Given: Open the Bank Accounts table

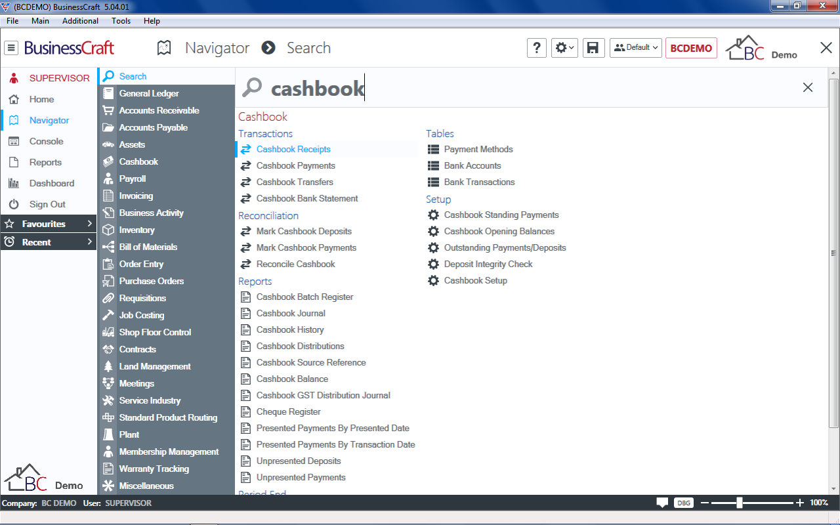Looking at the screenshot, I should click(x=472, y=165).
